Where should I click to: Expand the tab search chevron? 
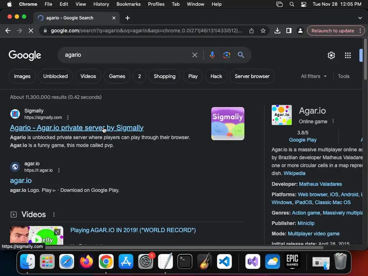(x=360, y=18)
